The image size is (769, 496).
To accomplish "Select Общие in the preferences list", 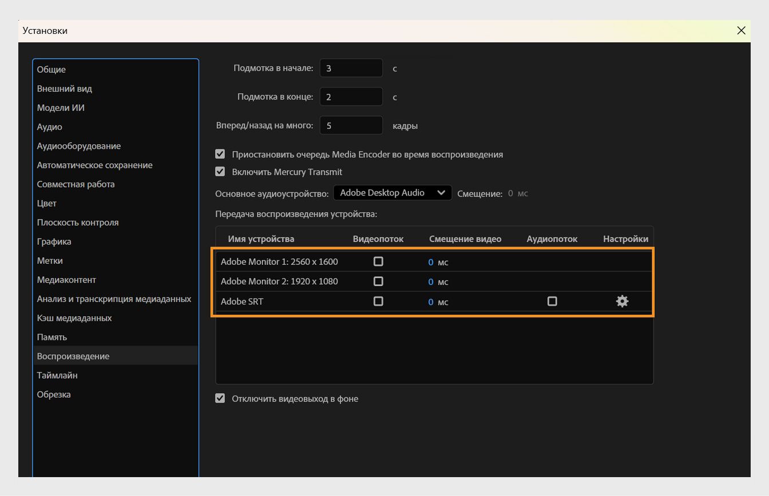I will tap(51, 69).
